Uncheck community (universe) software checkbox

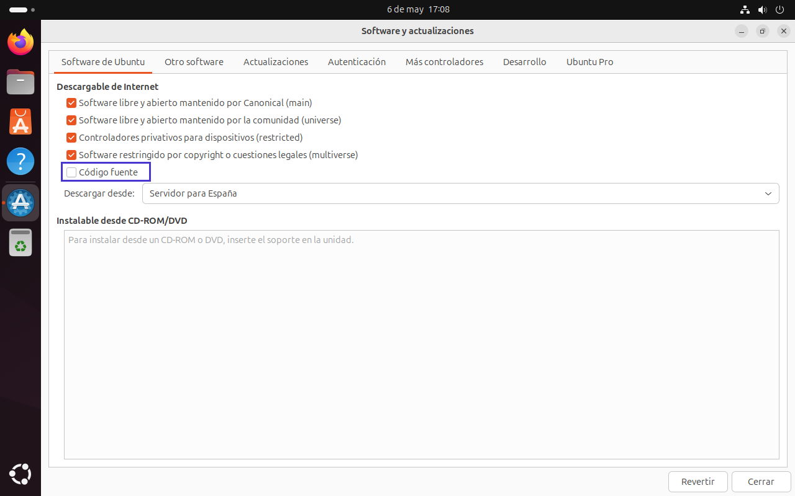[71, 120]
